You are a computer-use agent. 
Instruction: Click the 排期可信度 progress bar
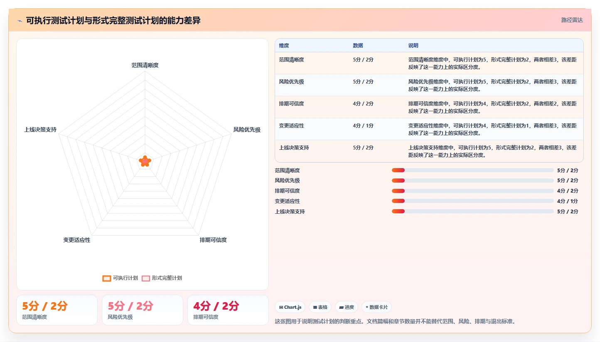point(472,191)
